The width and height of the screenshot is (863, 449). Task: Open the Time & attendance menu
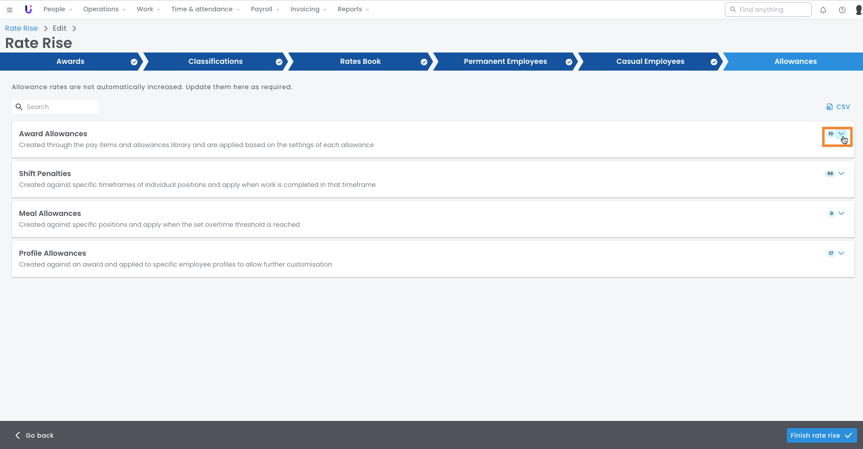click(x=205, y=10)
